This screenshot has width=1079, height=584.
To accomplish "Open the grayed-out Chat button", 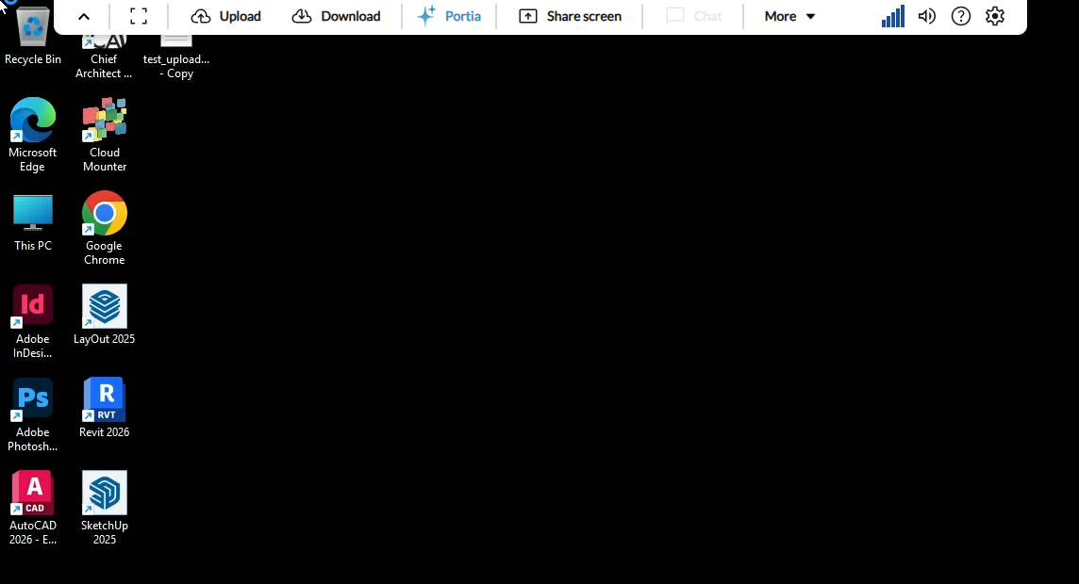I will [693, 17].
